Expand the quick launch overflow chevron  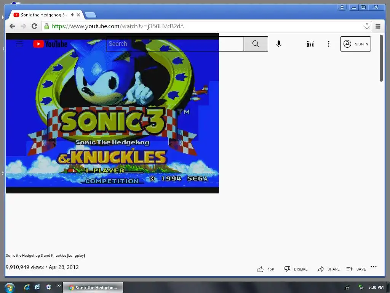tap(59, 285)
